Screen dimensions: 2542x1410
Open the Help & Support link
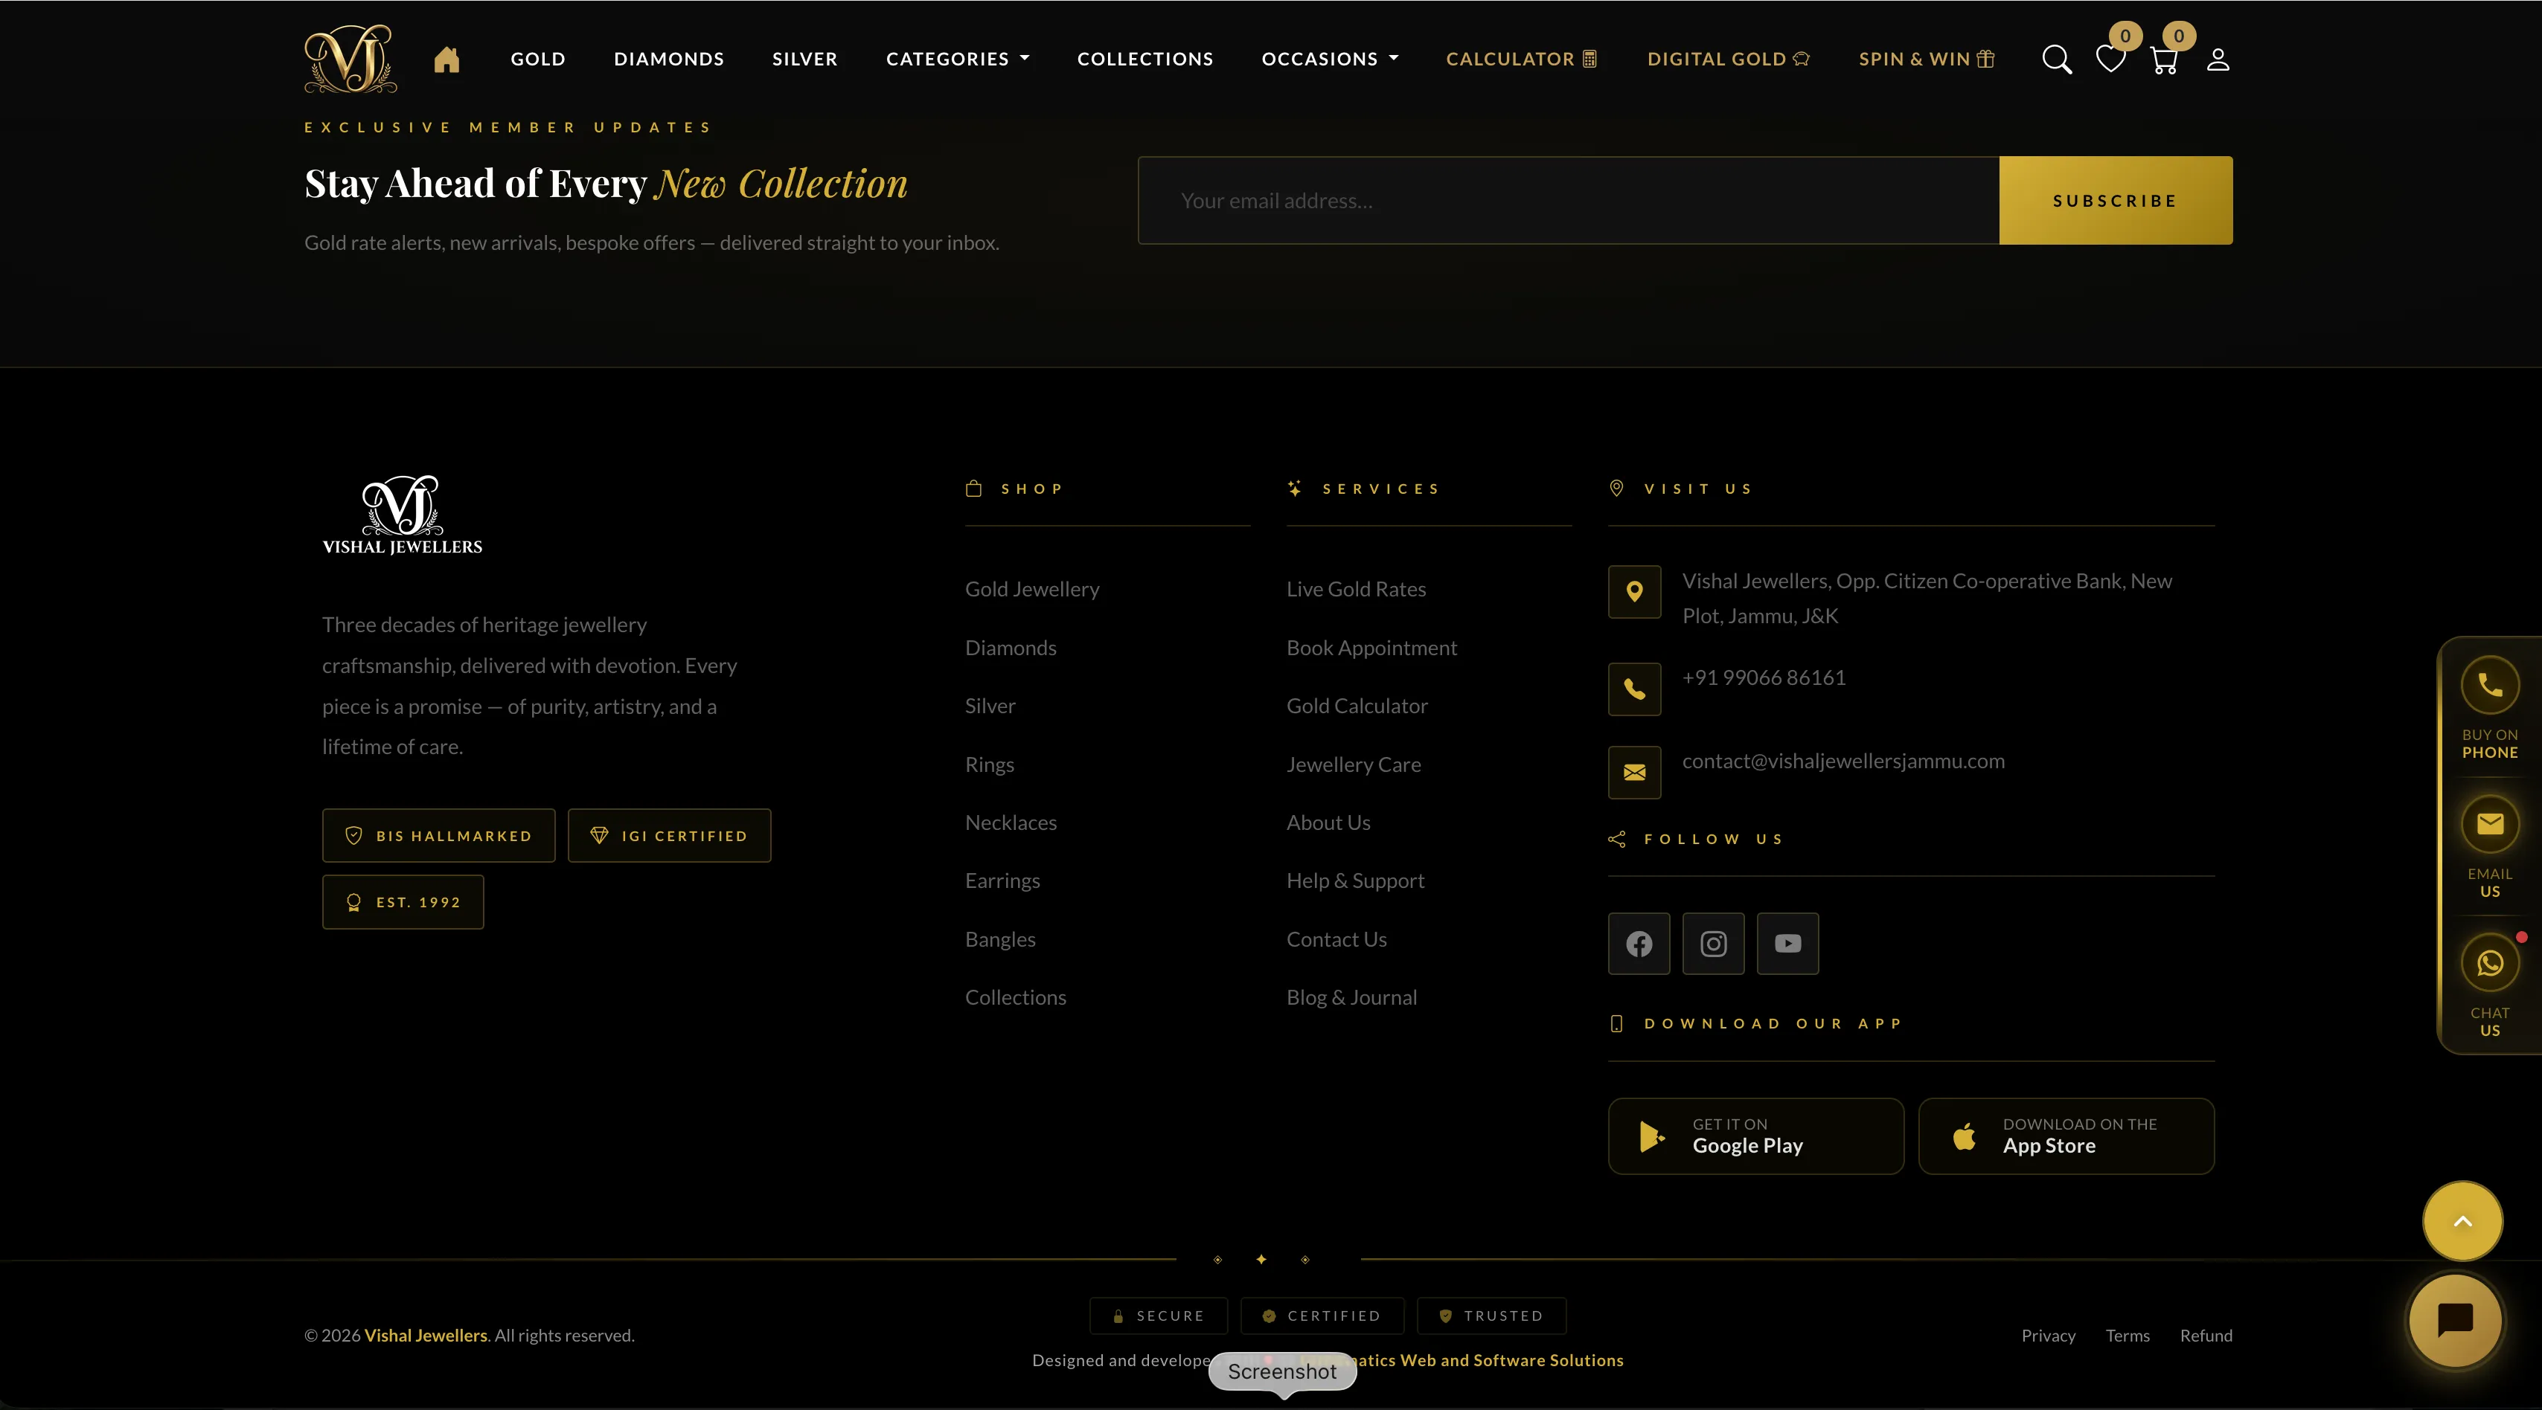(1356, 881)
